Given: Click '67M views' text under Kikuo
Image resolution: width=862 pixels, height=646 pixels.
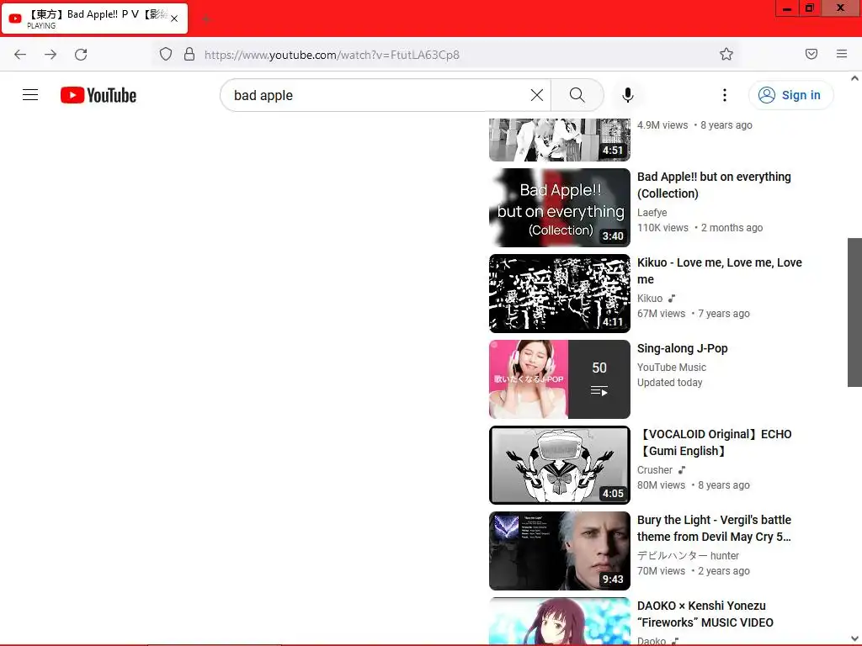Looking at the screenshot, I should coord(661,314).
